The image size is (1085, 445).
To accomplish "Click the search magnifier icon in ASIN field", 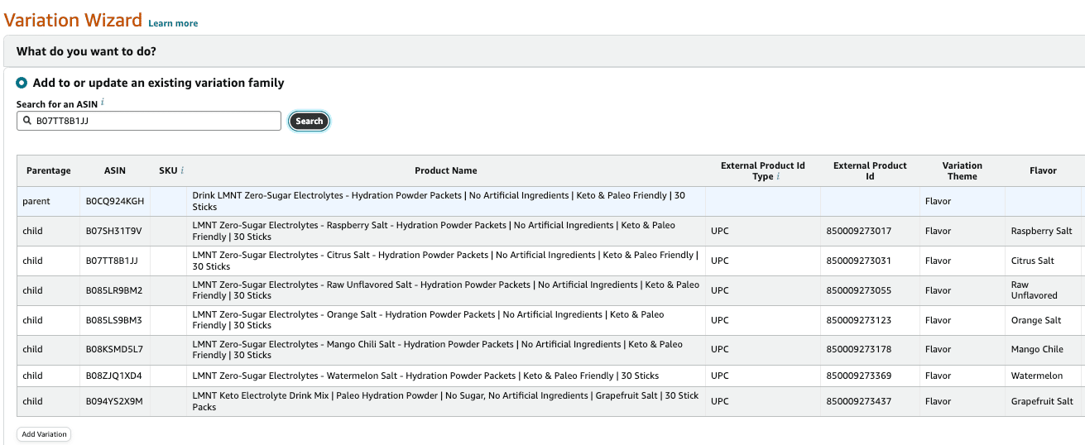I will coord(27,121).
